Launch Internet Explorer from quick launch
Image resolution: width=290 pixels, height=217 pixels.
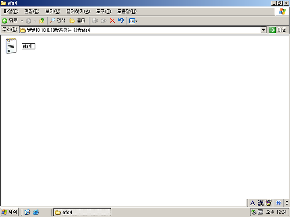click(x=36, y=213)
